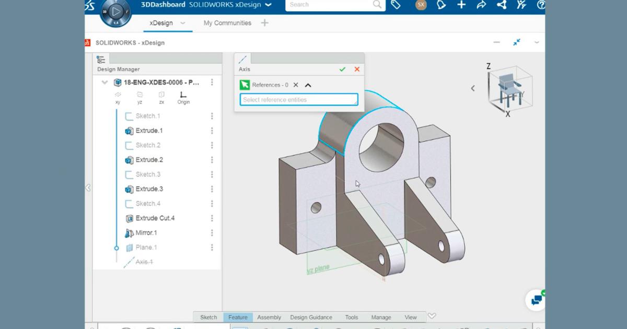Open notifications via the bell icon
This screenshot has width=627, height=329.
442,5
